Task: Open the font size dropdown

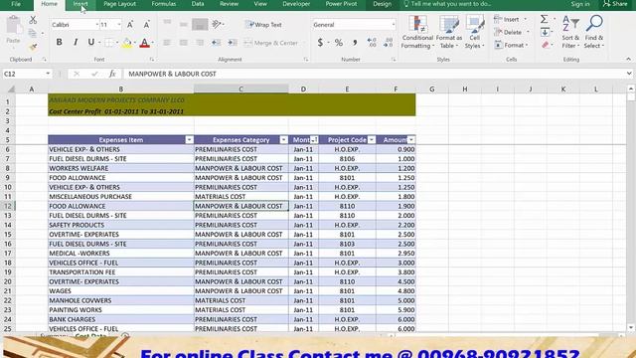Action: (x=119, y=25)
